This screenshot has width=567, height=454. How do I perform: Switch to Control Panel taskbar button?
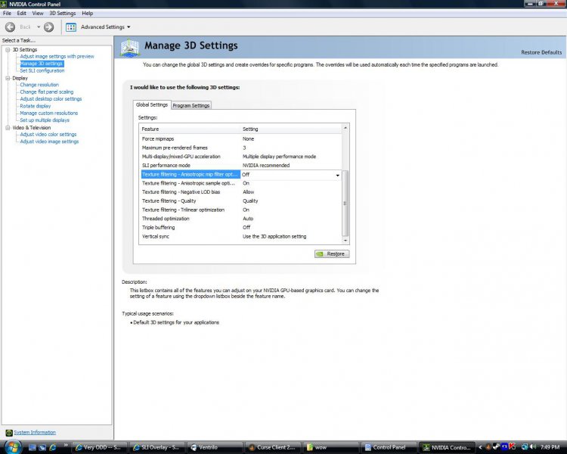(x=389, y=447)
